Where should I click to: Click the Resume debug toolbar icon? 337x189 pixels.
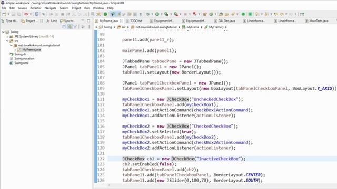click(51, 14)
